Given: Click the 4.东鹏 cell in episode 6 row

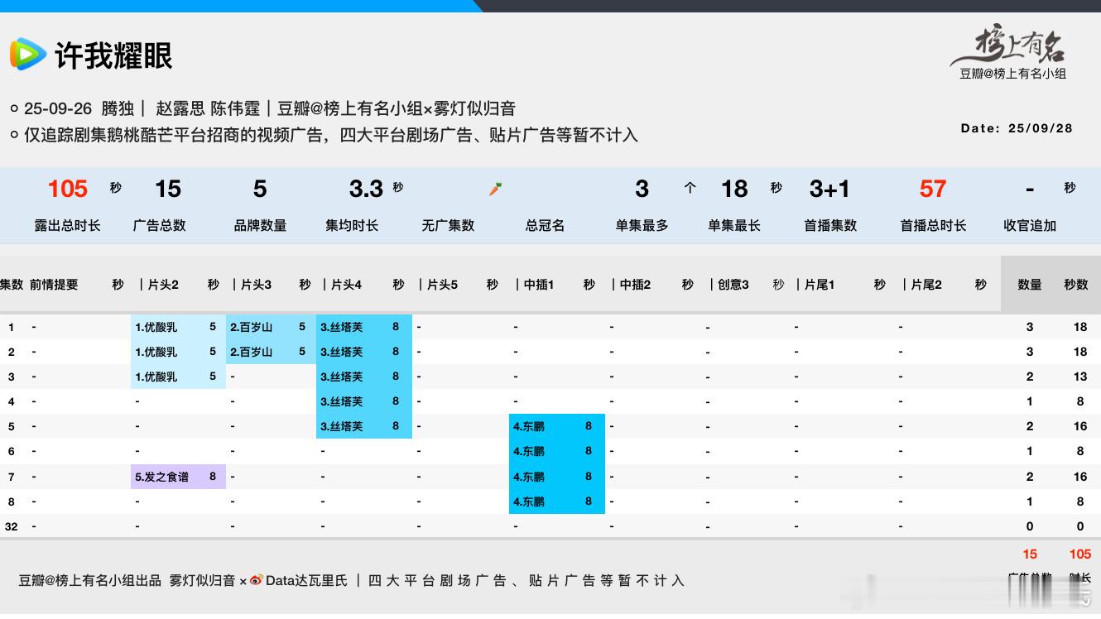Looking at the screenshot, I should [x=557, y=451].
